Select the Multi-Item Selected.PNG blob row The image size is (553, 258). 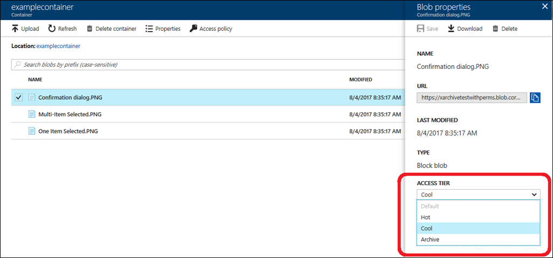[x=70, y=114]
